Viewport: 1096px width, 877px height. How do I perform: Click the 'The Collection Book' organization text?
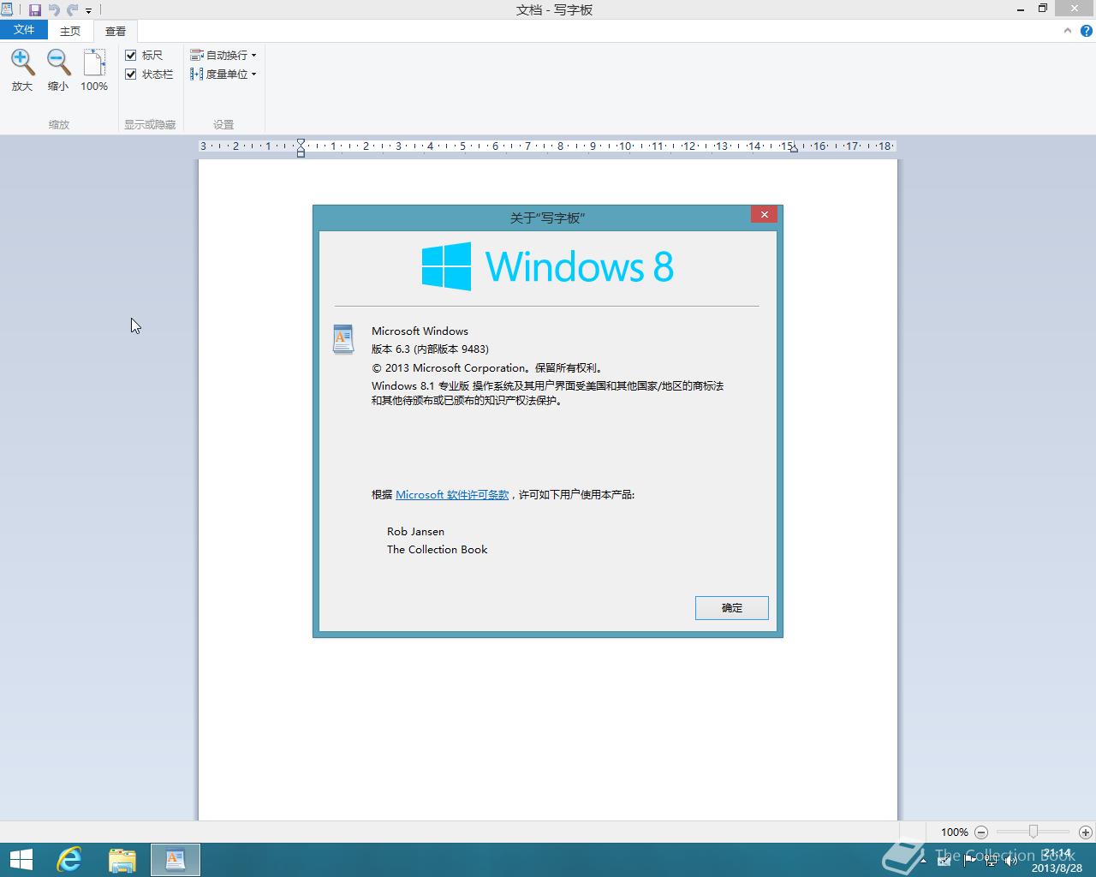click(x=437, y=549)
